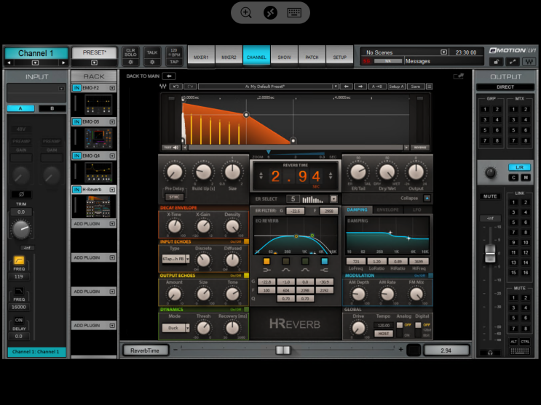Click the Save preset button
The image size is (541, 405).
(x=416, y=87)
